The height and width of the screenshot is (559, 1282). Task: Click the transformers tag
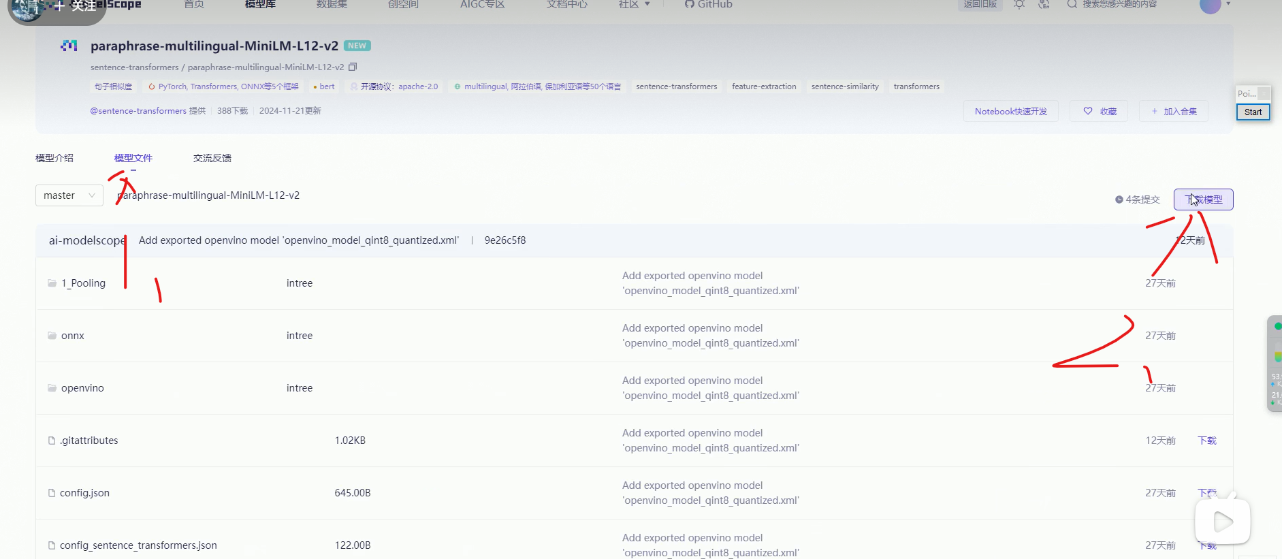(x=916, y=86)
